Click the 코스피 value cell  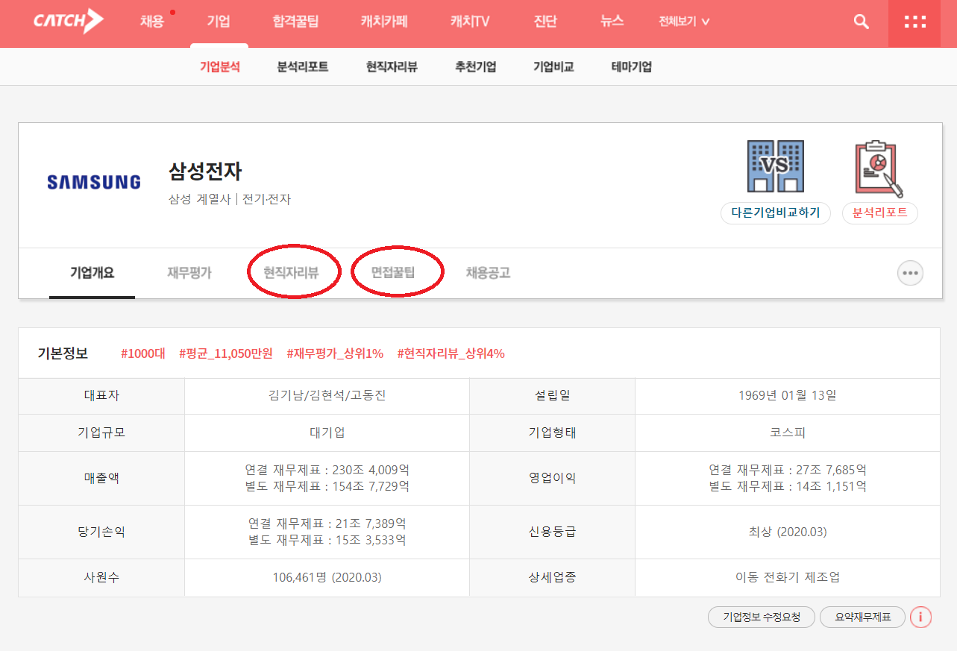click(787, 433)
